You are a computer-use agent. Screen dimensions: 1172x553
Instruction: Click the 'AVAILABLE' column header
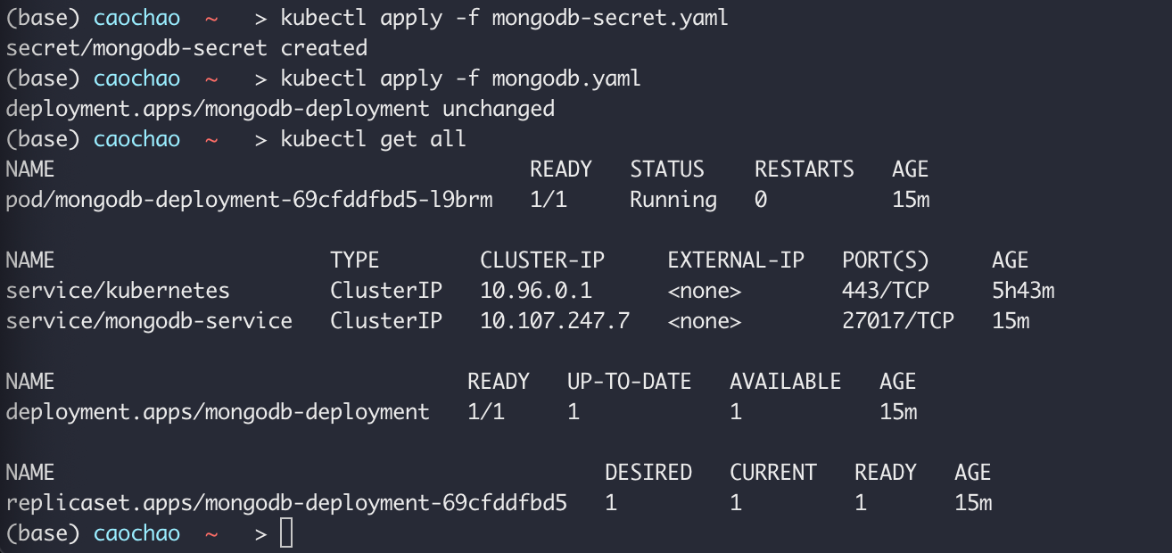(786, 382)
